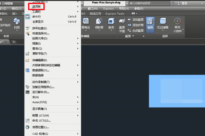
Task: Open Named UCS 命名 UCS(U)...
Action: pyautogui.click(x=52, y=121)
